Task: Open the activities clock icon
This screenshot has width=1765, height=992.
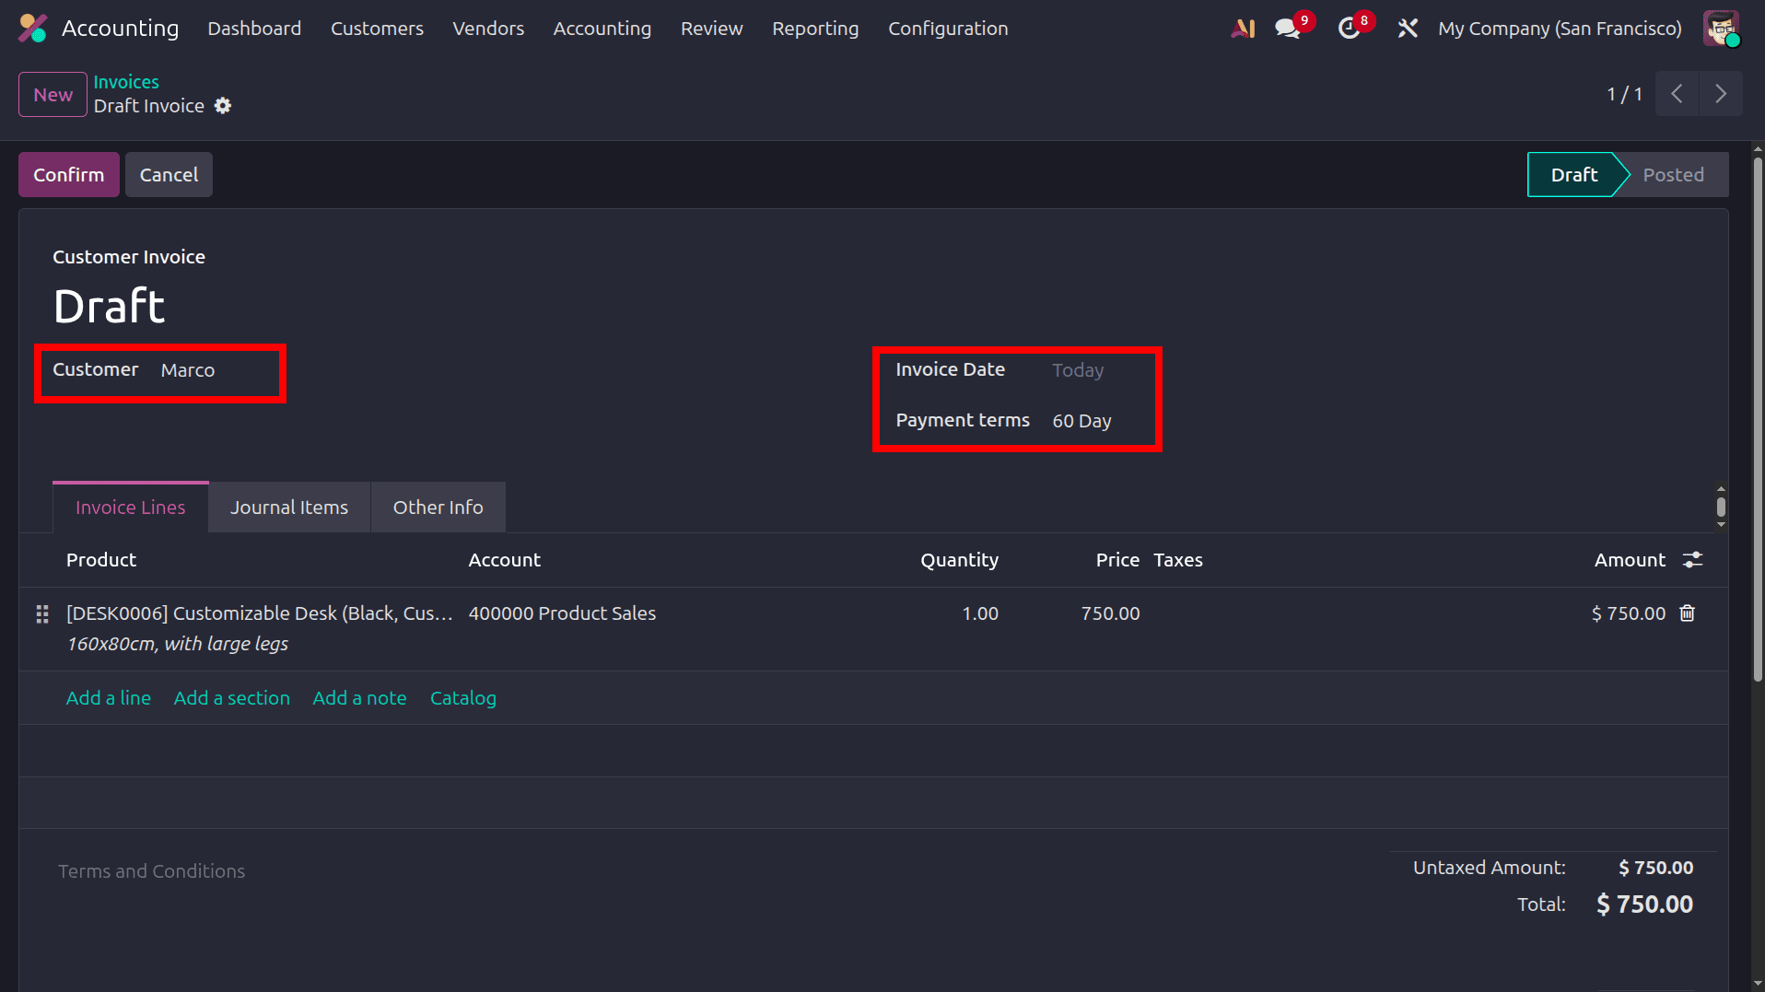Action: coord(1347,28)
